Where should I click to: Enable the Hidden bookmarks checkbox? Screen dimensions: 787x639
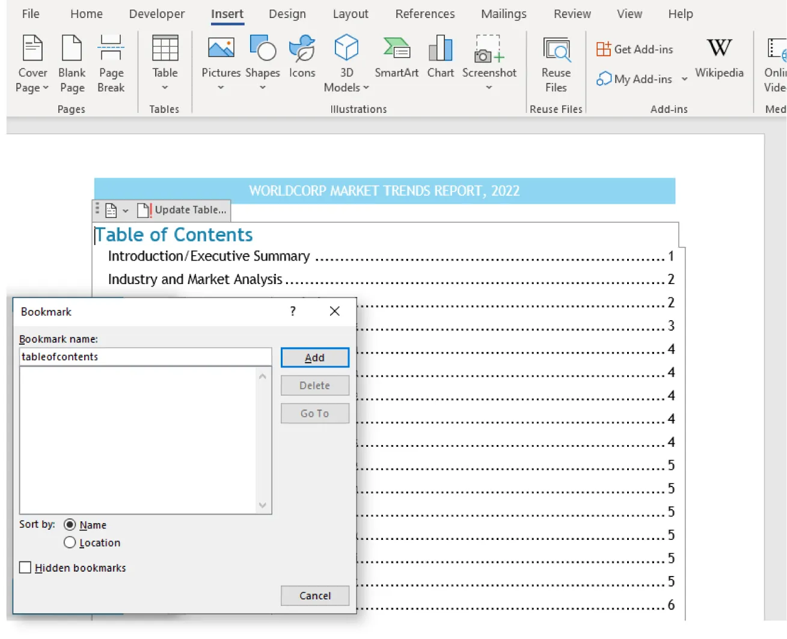[x=25, y=567]
